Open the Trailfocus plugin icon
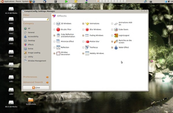The height and width of the screenshot is (113, 173). [x=87, y=47]
